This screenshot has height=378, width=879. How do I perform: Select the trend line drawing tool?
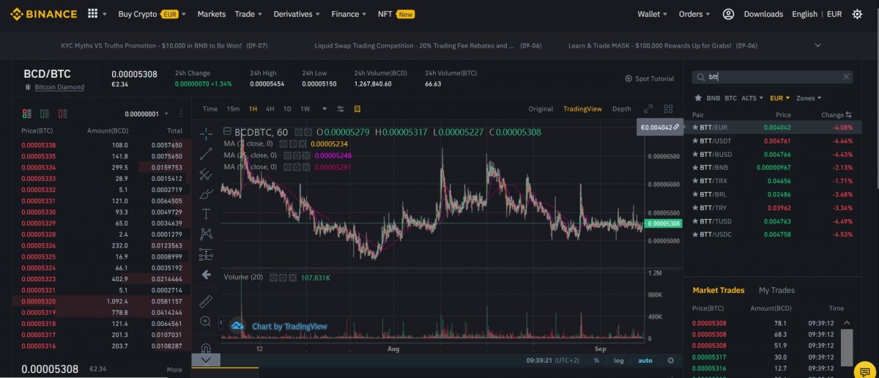coord(206,154)
